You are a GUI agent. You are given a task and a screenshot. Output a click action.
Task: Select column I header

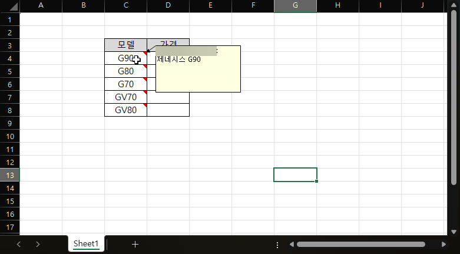[x=380, y=6]
